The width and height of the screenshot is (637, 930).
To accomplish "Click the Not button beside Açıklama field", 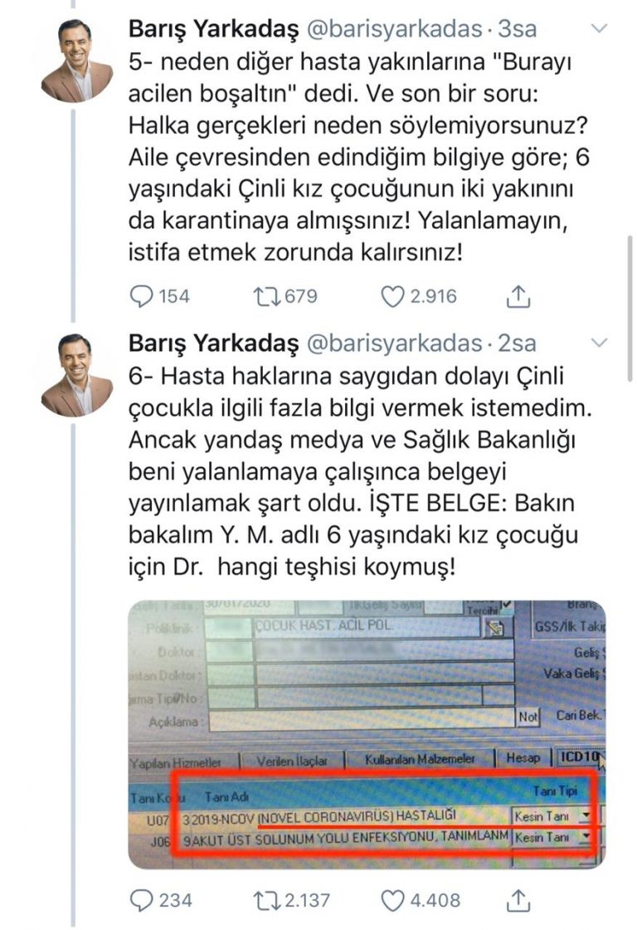I will tap(528, 717).
